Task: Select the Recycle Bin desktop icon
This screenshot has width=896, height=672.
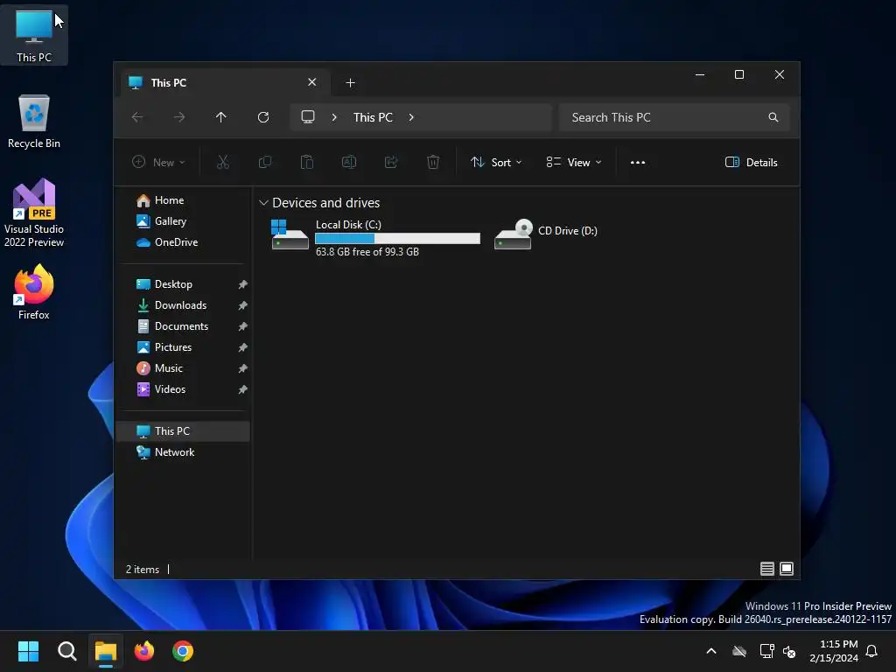Action: (34, 122)
